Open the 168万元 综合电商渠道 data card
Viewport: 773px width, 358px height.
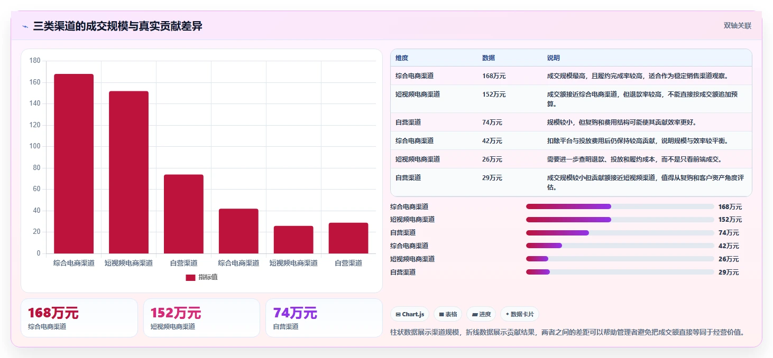79,318
